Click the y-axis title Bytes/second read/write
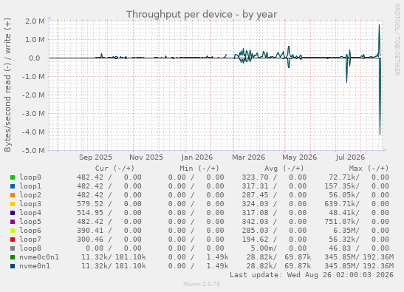Viewport: 404px width, 292px height. (x=7, y=85)
